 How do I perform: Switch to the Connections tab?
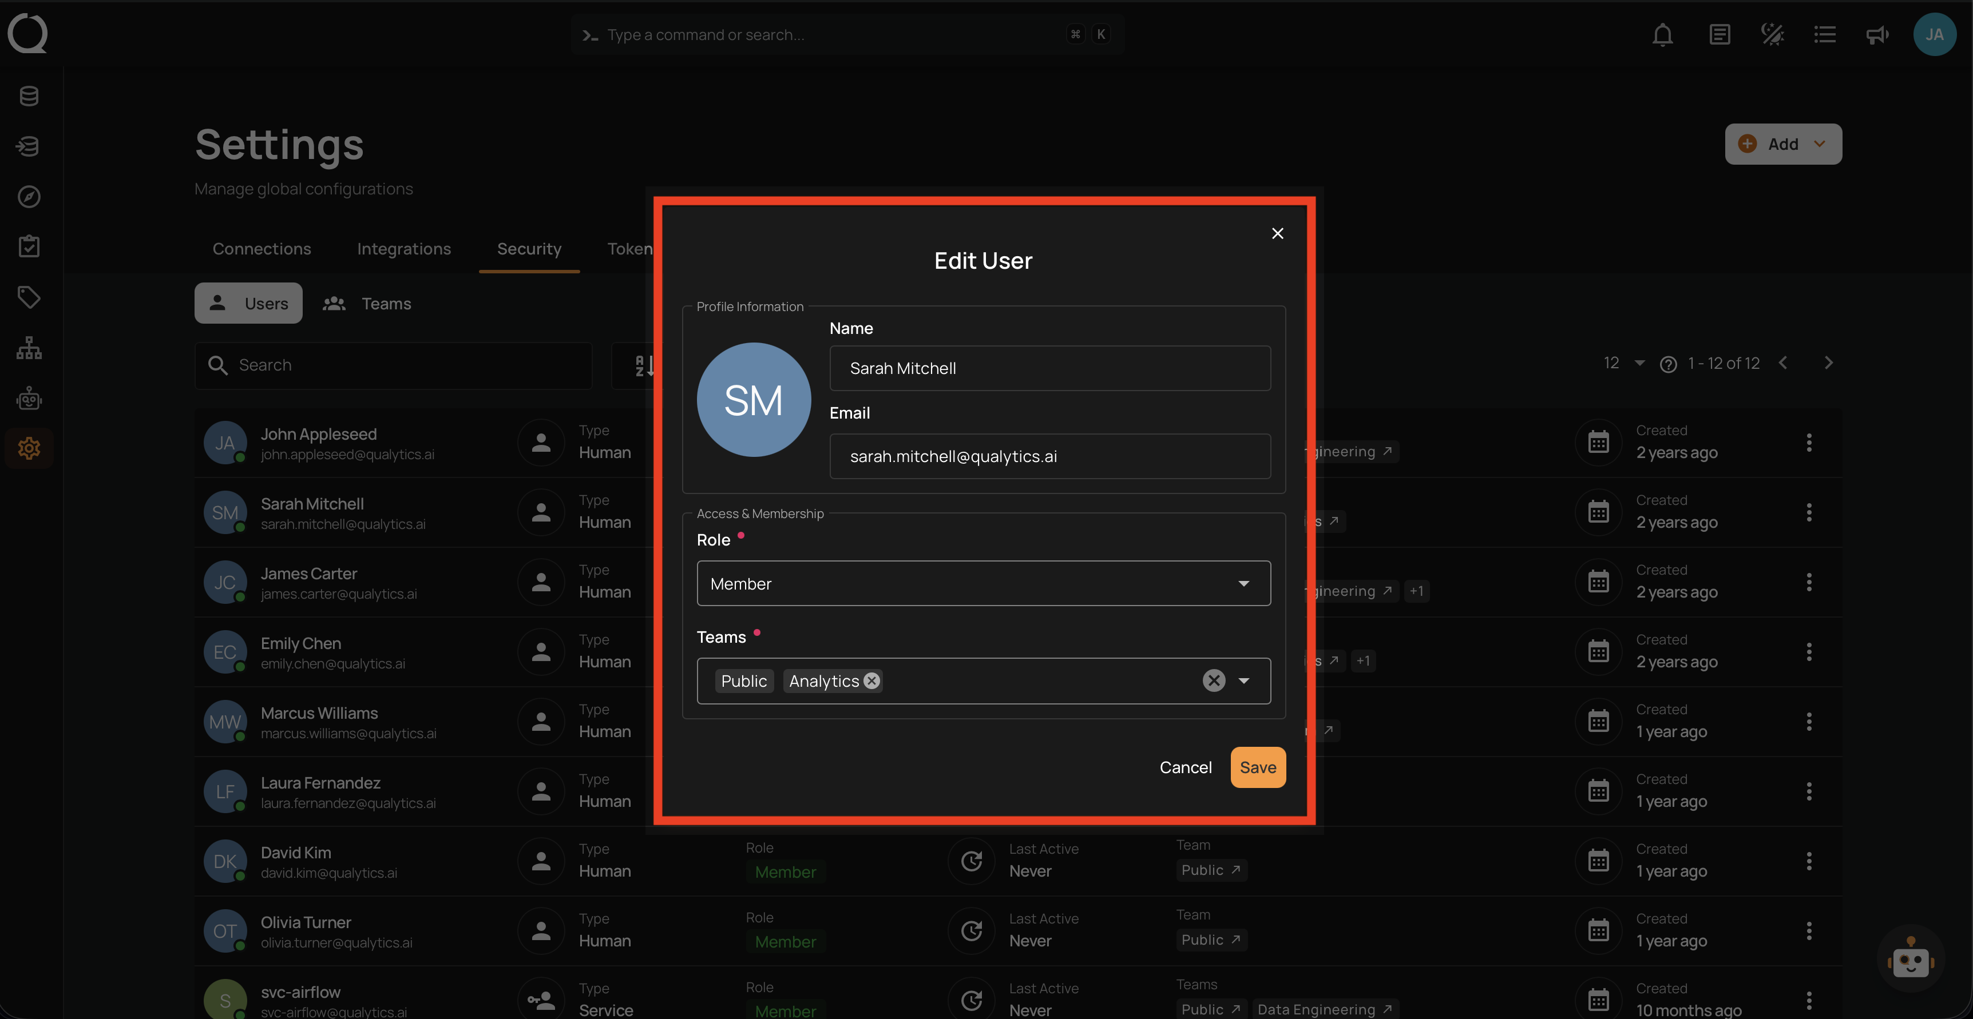(262, 249)
